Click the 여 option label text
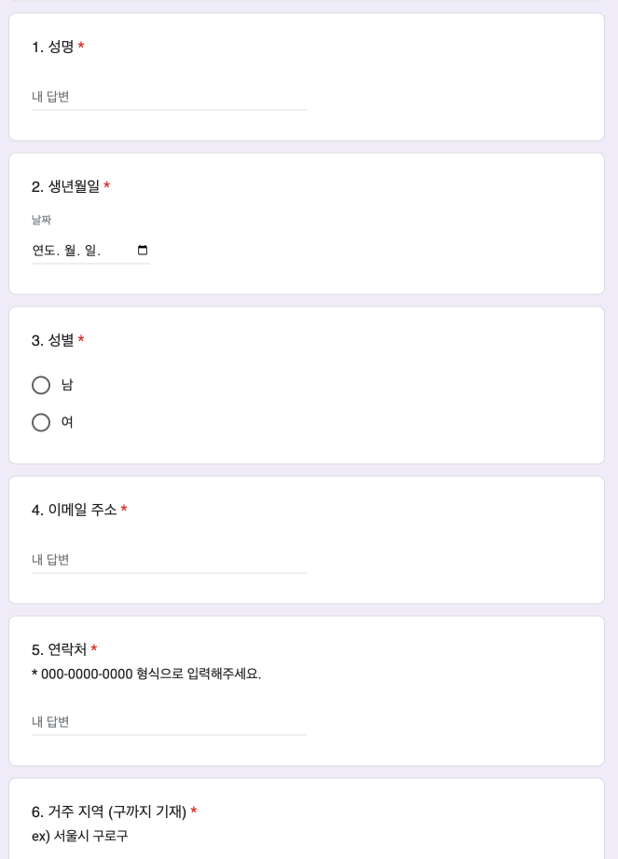This screenshot has width=618, height=859. [67, 422]
